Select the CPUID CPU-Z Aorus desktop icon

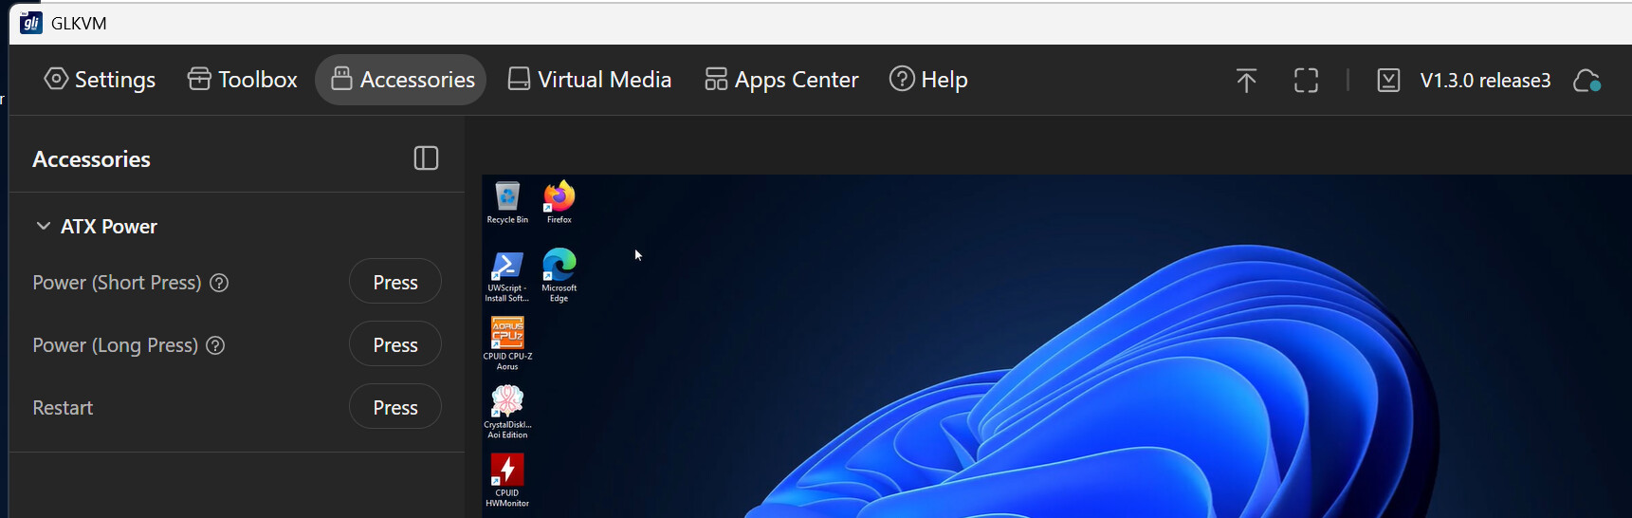[507, 343]
